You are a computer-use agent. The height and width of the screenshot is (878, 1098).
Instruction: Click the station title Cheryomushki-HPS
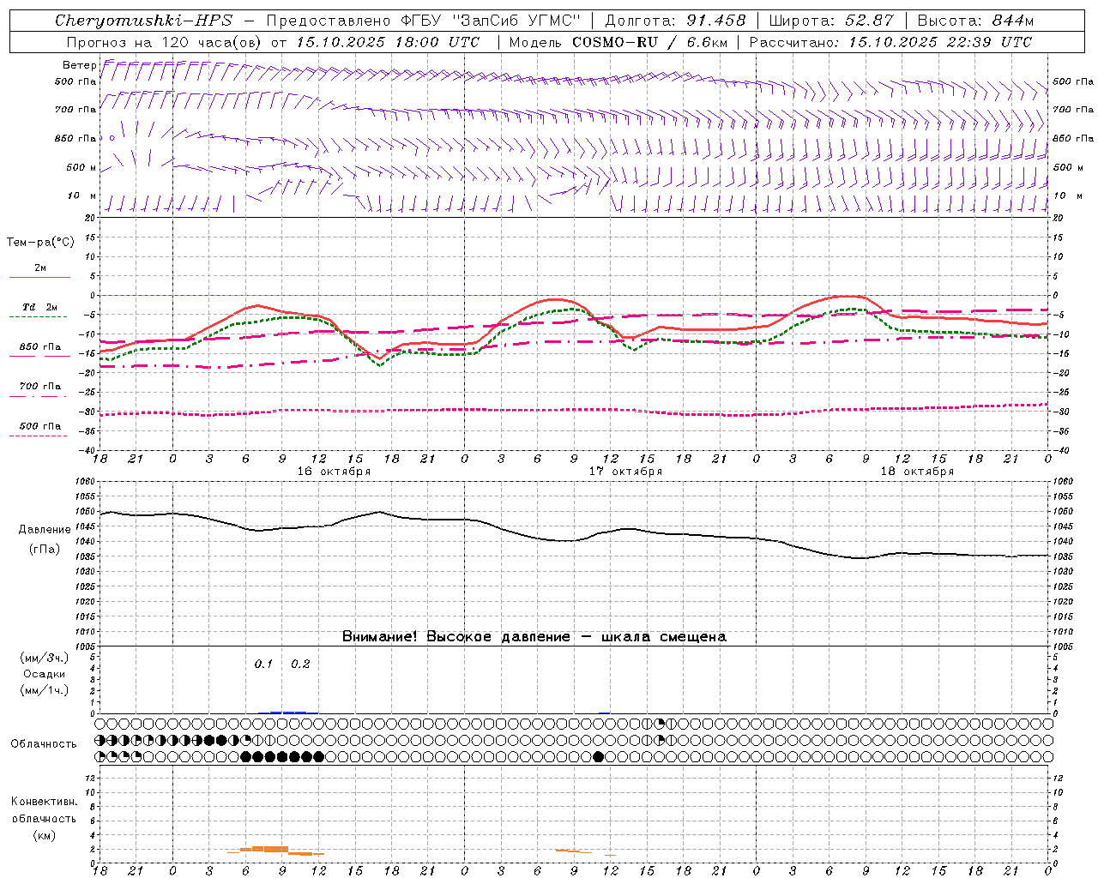[x=143, y=21]
